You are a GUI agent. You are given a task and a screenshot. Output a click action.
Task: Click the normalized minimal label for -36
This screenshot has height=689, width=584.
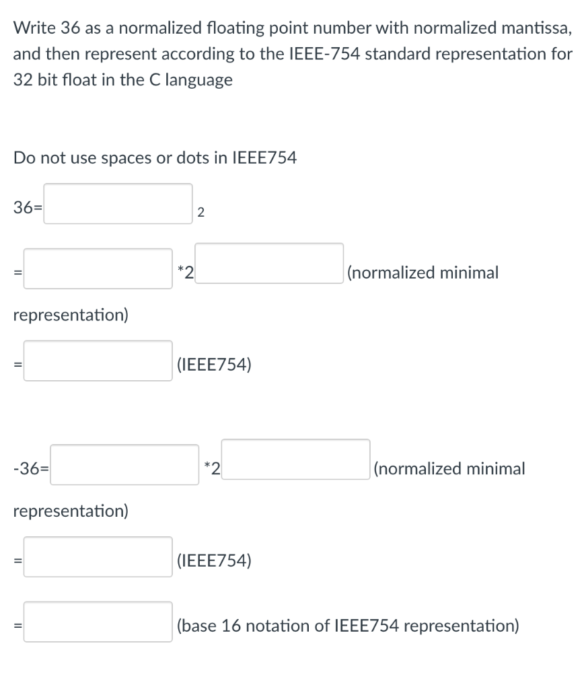coord(449,468)
